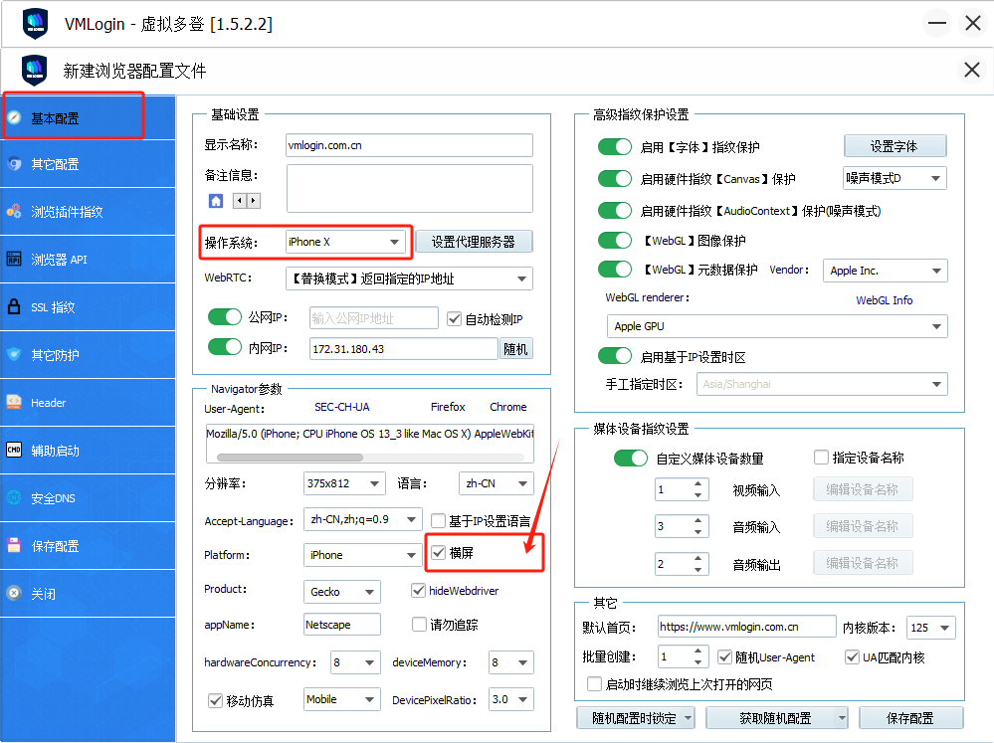Uncheck the 横屏 checkbox
Viewport: 994px width, 743px height.
pyautogui.click(x=438, y=552)
